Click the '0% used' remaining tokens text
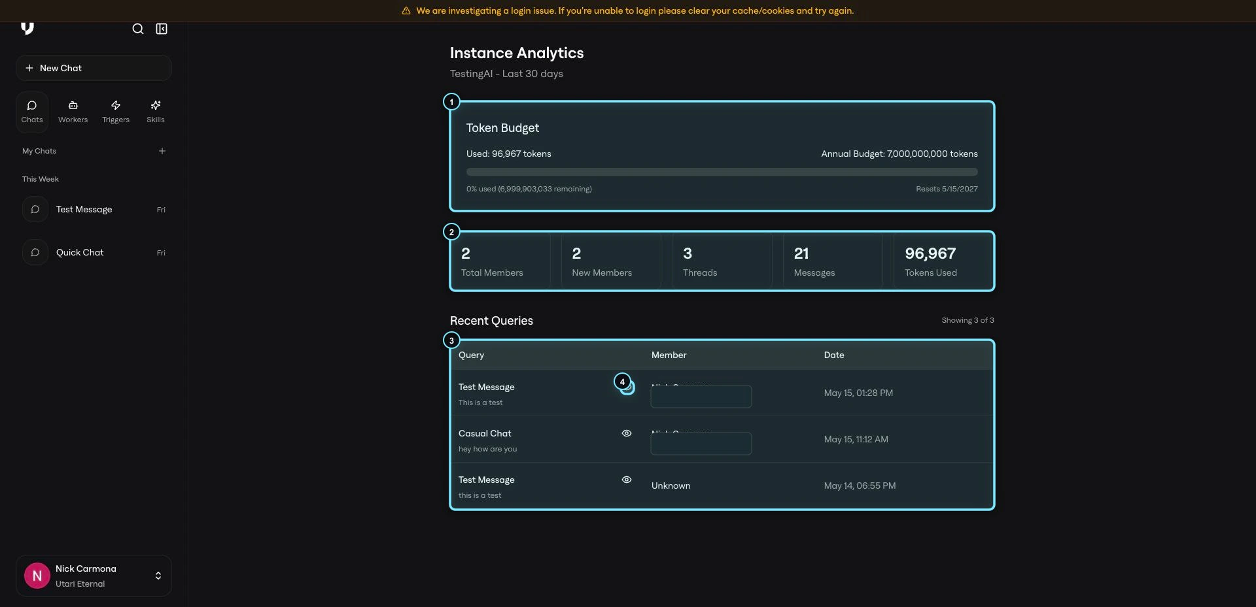 529,189
